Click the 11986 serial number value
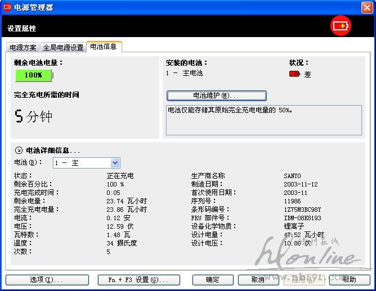 [x=292, y=201]
